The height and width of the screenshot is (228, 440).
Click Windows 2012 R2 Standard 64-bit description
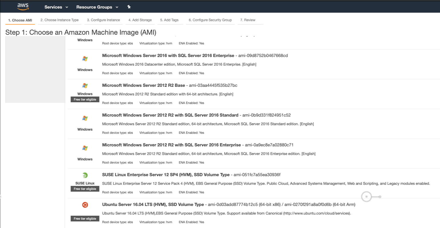coord(168,94)
